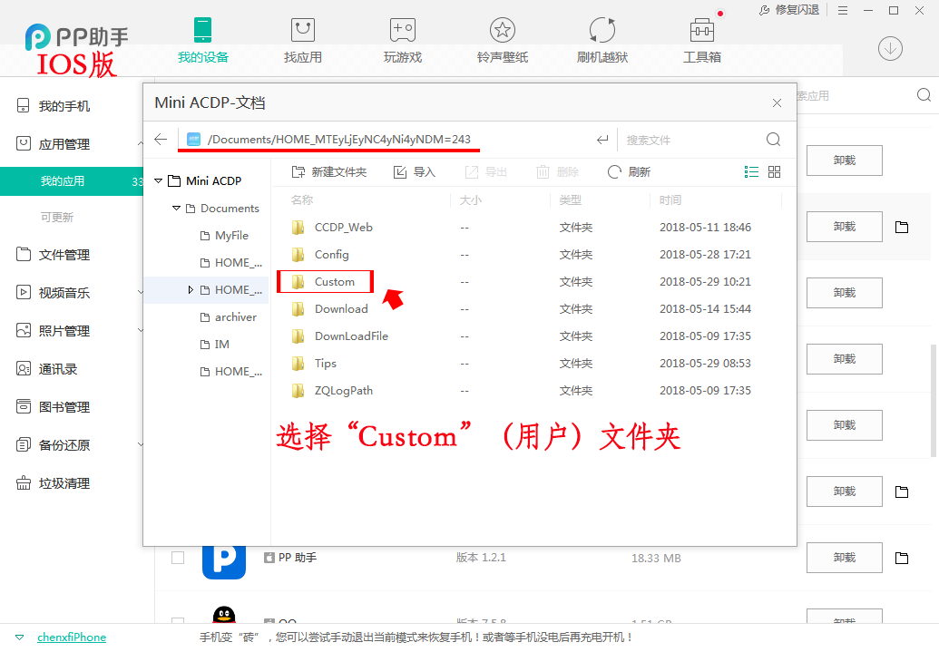
Task: Click the download manager arrow icon
Action: click(x=890, y=48)
